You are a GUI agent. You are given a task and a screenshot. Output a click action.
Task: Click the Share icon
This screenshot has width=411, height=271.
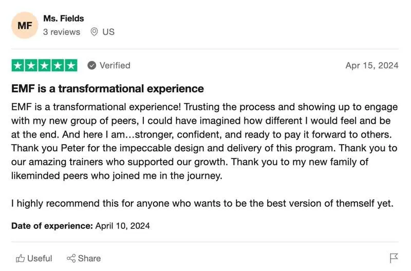[71, 258]
